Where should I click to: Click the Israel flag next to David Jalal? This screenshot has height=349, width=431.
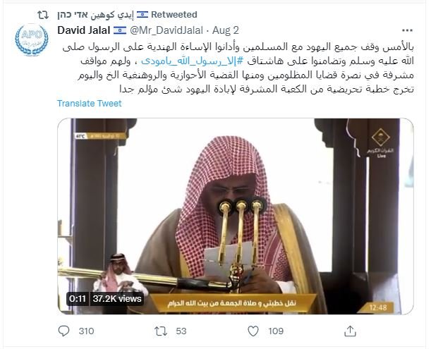click(120, 30)
